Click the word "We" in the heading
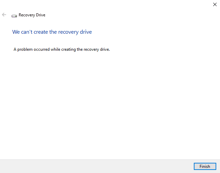Image resolution: width=220 pixels, height=173 pixels. pos(16,32)
